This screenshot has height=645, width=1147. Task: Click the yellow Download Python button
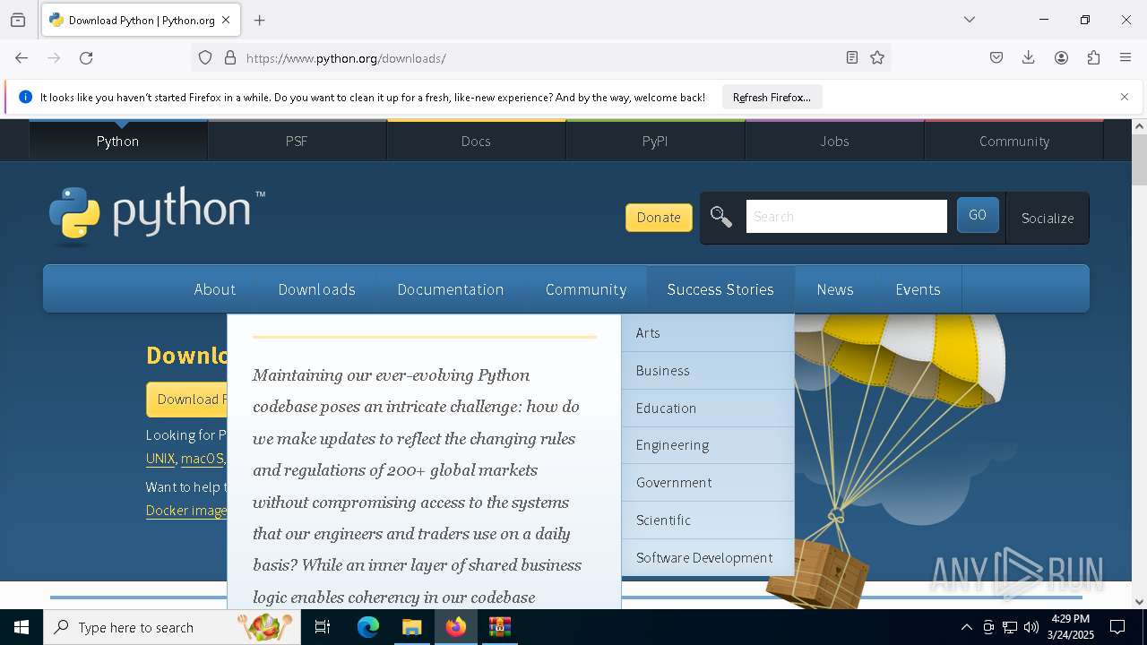click(x=186, y=400)
